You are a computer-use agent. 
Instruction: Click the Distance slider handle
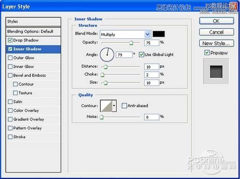106,67
